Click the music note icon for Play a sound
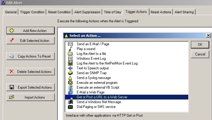 pos(70,49)
